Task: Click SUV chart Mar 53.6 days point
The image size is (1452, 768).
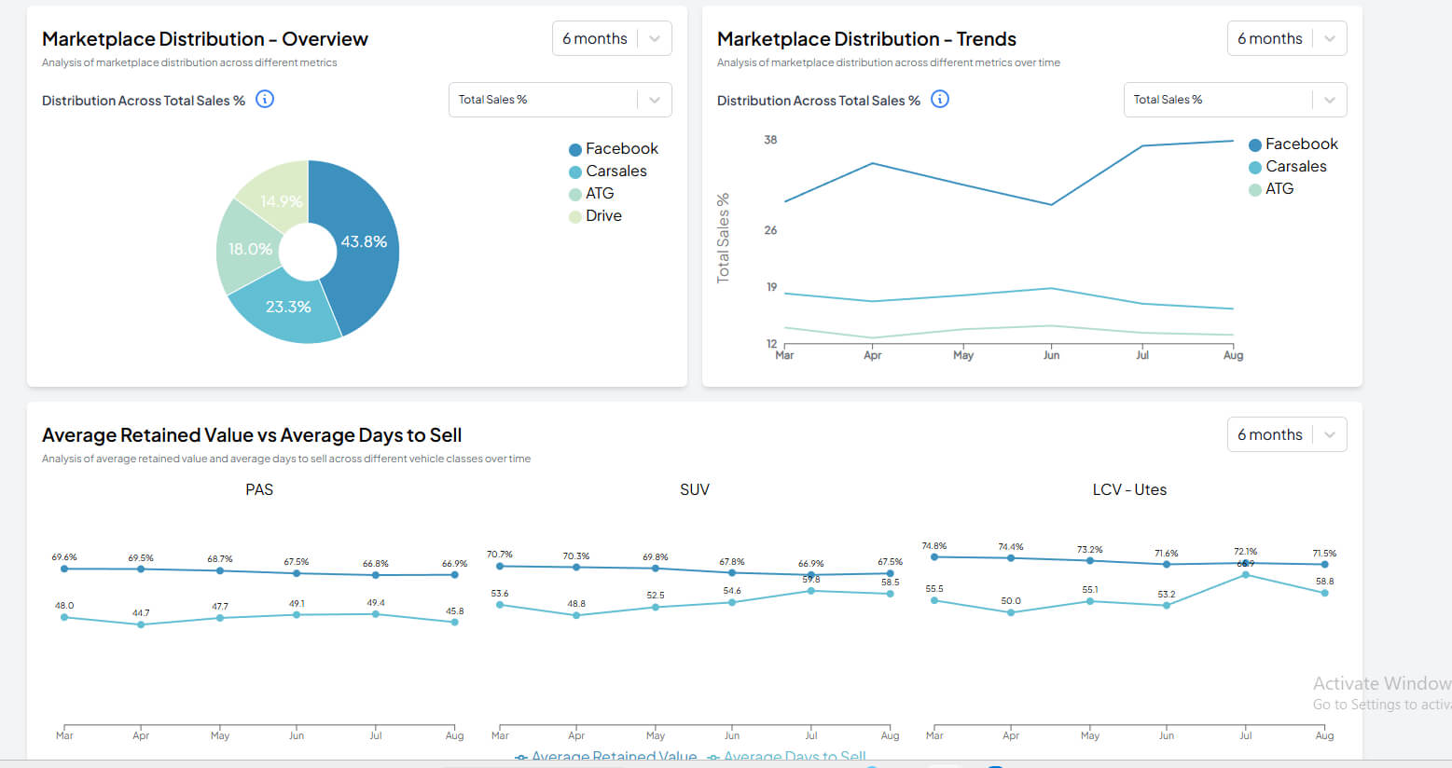Action: tap(500, 605)
